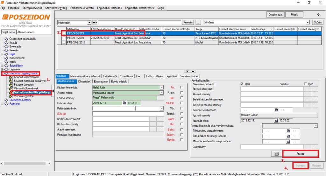This screenshot has width=326, height=176.
Task: Click the Összesített információk book icon
Action: [x=6, y=39]
